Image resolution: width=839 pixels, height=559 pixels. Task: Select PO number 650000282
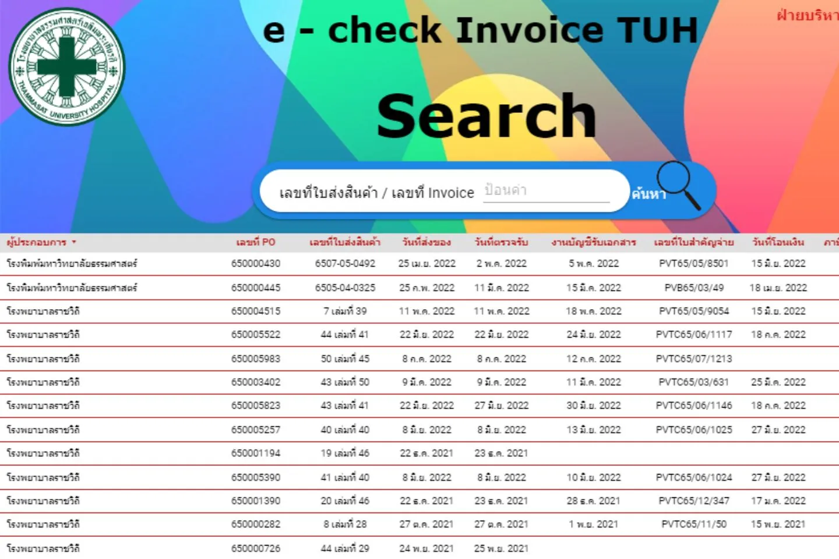coord(256,524)
